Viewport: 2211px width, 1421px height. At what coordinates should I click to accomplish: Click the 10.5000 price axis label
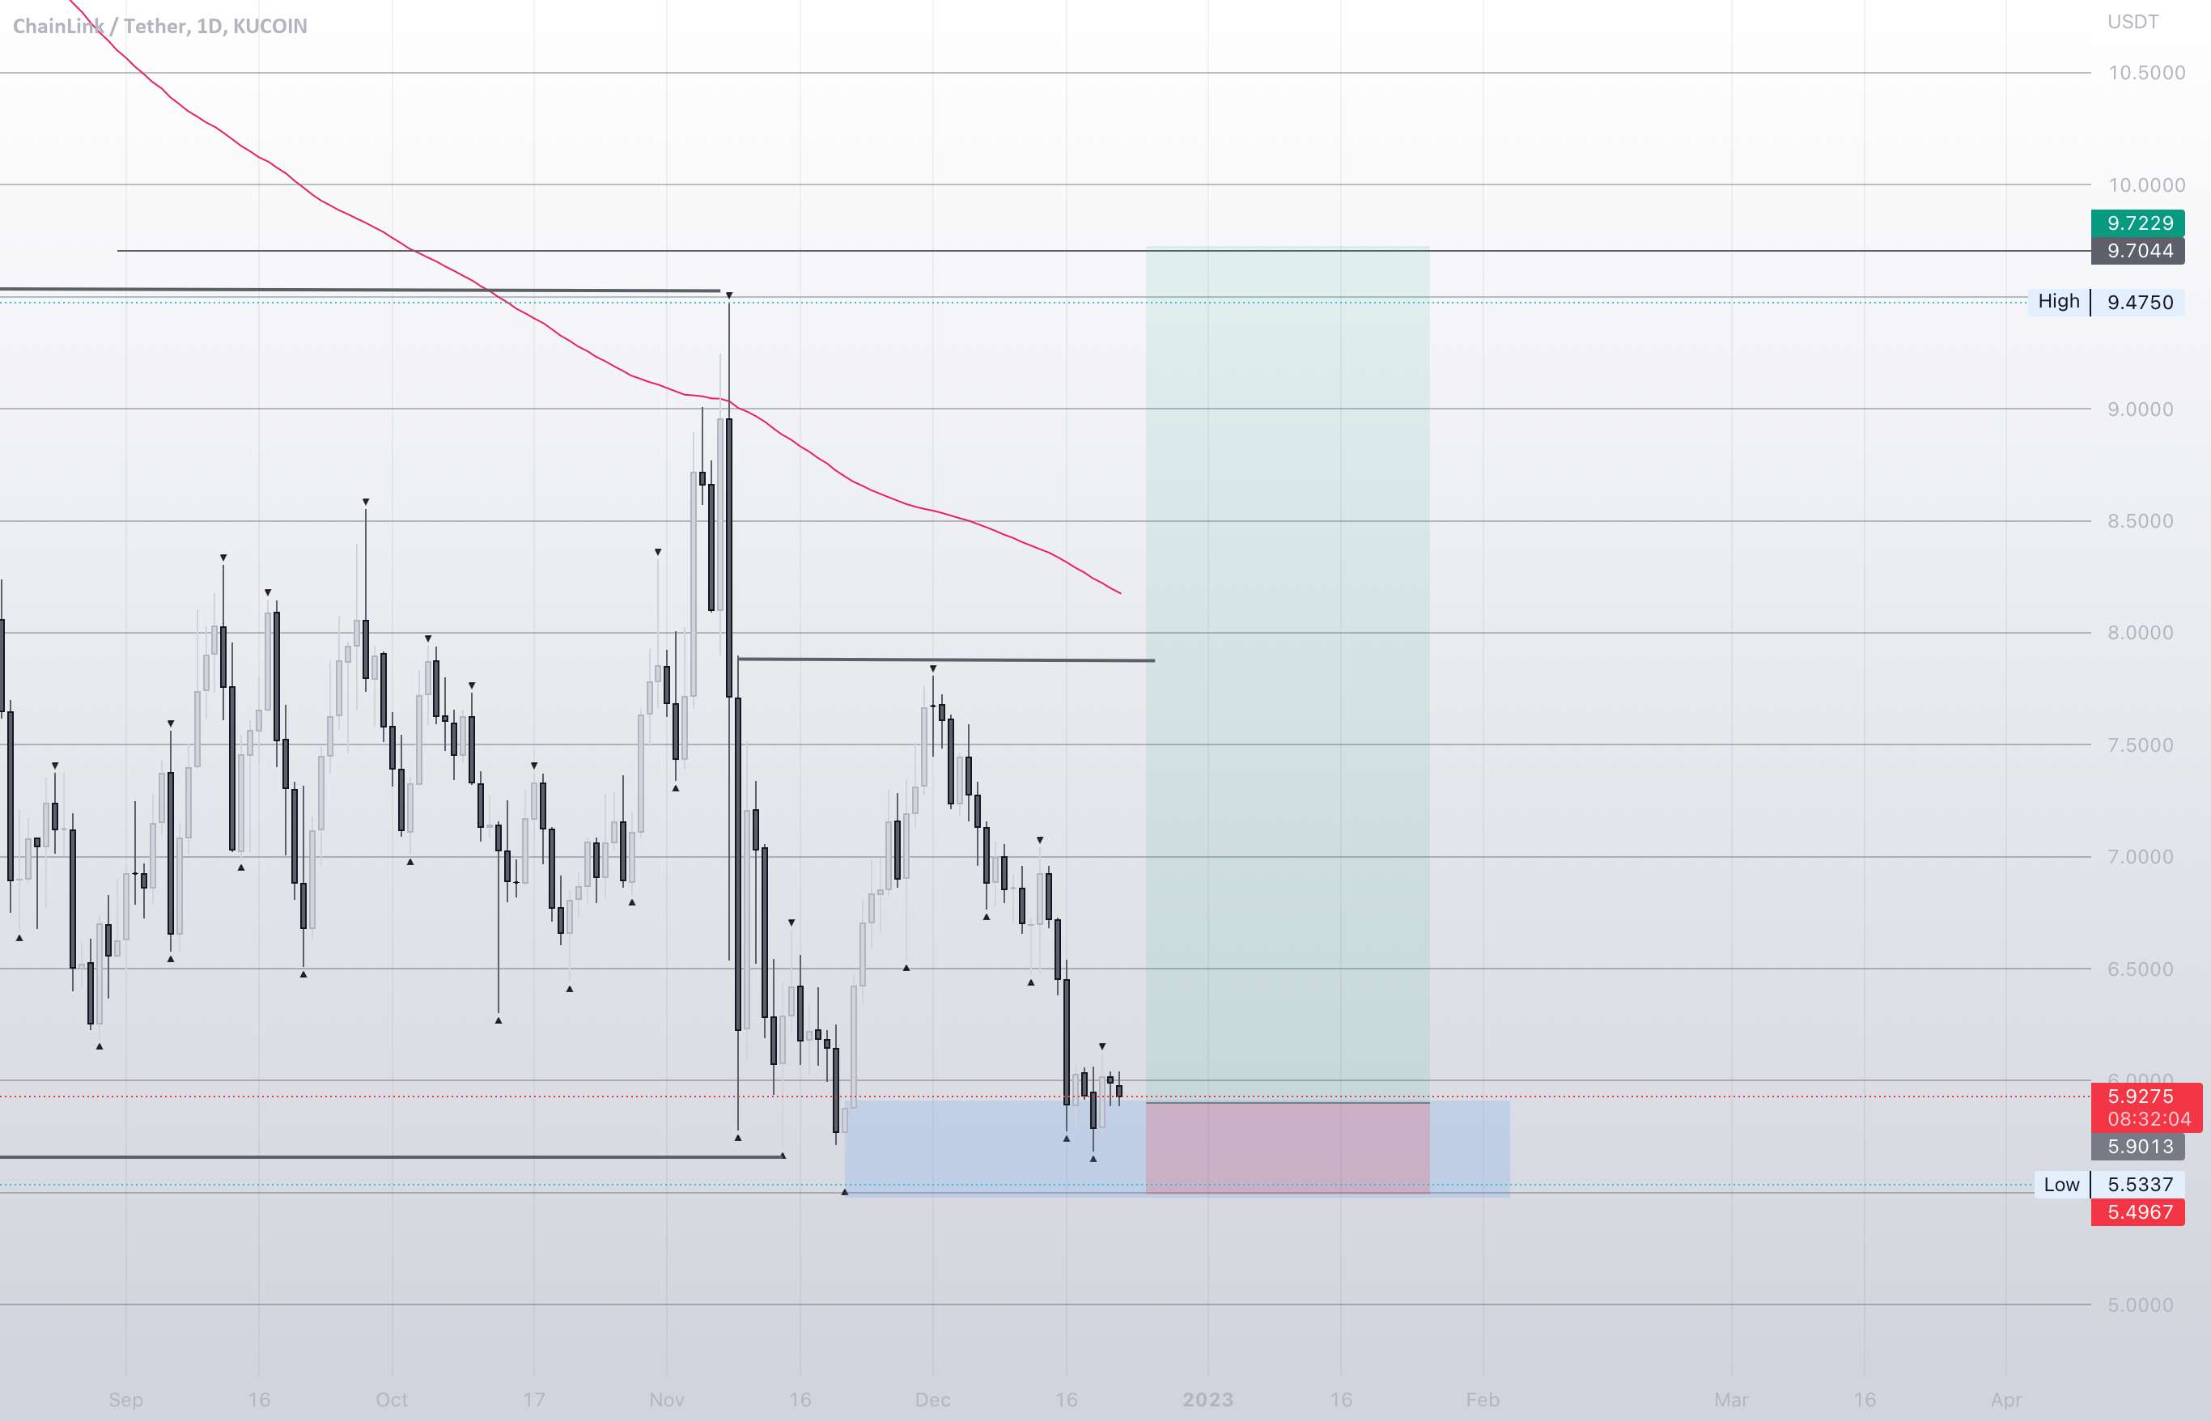coord(2146,73)
